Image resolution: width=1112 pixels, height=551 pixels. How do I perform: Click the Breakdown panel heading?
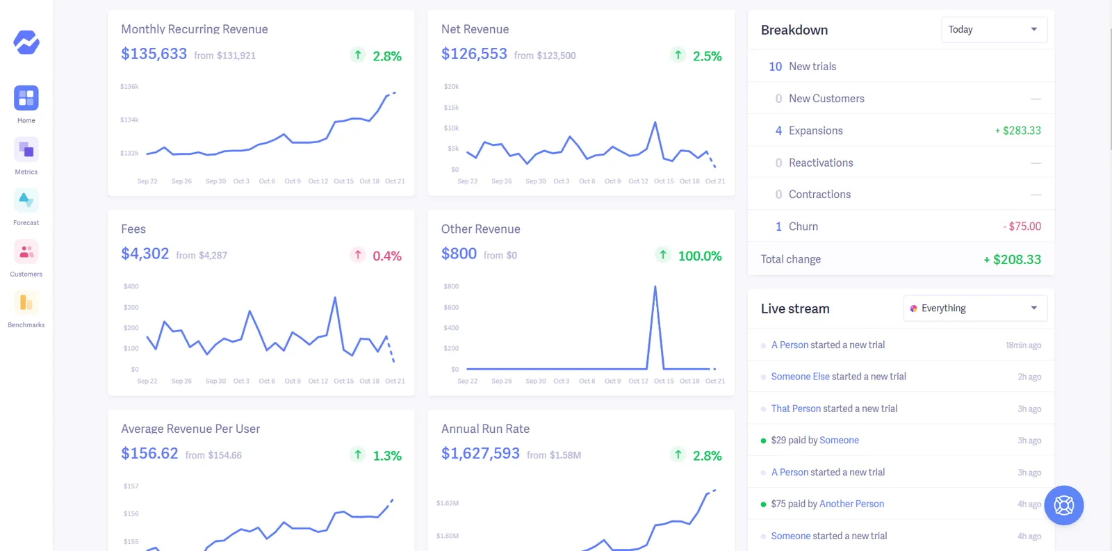[794, 30]
